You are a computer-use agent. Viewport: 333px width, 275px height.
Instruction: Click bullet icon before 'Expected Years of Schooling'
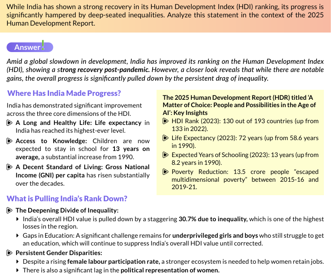pos(166,155)
